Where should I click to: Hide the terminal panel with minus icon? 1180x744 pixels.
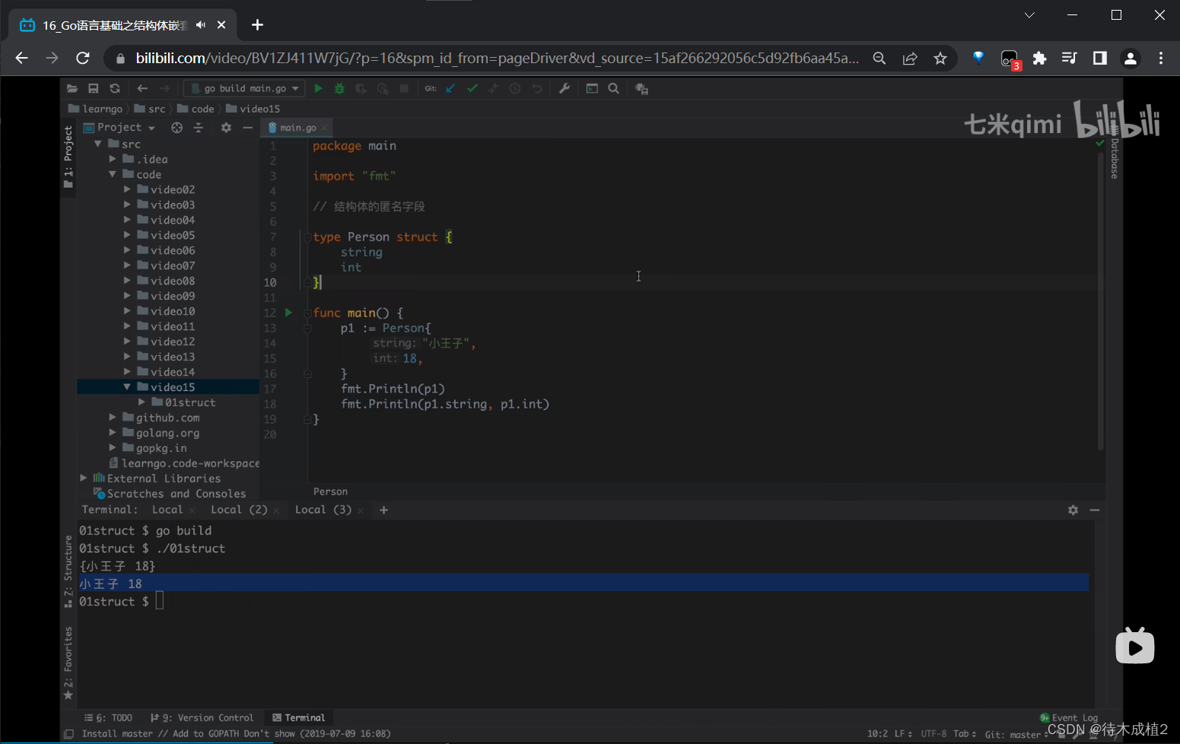1095,510
